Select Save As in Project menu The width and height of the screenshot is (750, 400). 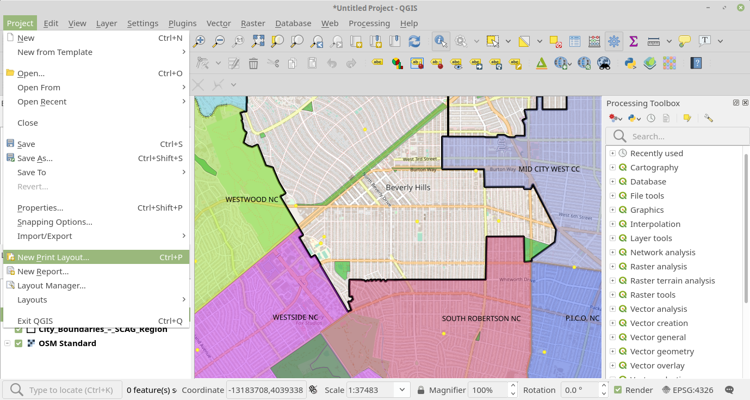96,158
